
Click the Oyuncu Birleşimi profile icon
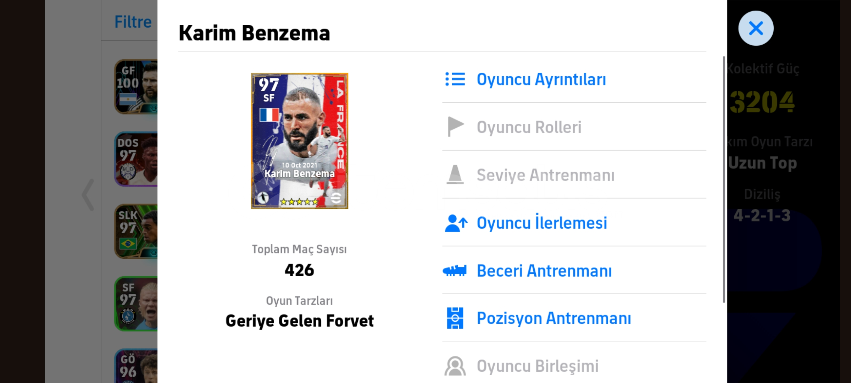455,366
